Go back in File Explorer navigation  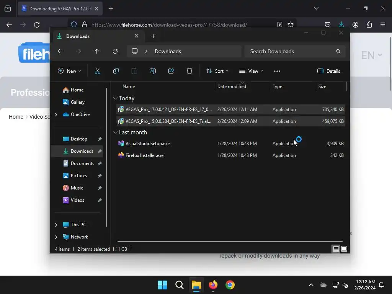pyautogui.click(x=60, y=51)
